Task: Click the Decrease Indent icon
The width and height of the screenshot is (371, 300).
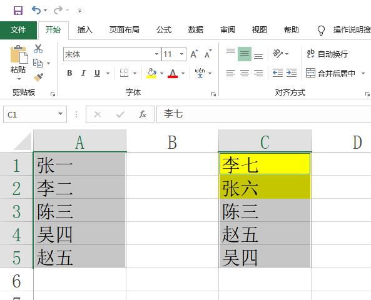Action: coord(278,73)
